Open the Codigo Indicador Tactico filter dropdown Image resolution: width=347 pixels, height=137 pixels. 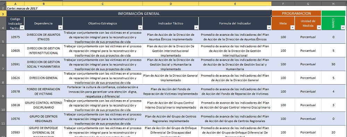tap(22, 27)
